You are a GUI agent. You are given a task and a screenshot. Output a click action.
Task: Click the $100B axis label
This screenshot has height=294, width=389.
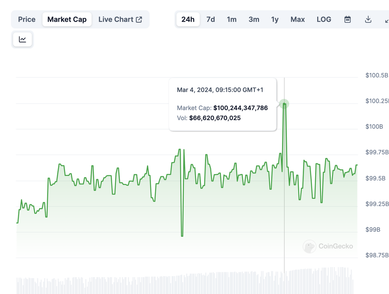[374, 127]
